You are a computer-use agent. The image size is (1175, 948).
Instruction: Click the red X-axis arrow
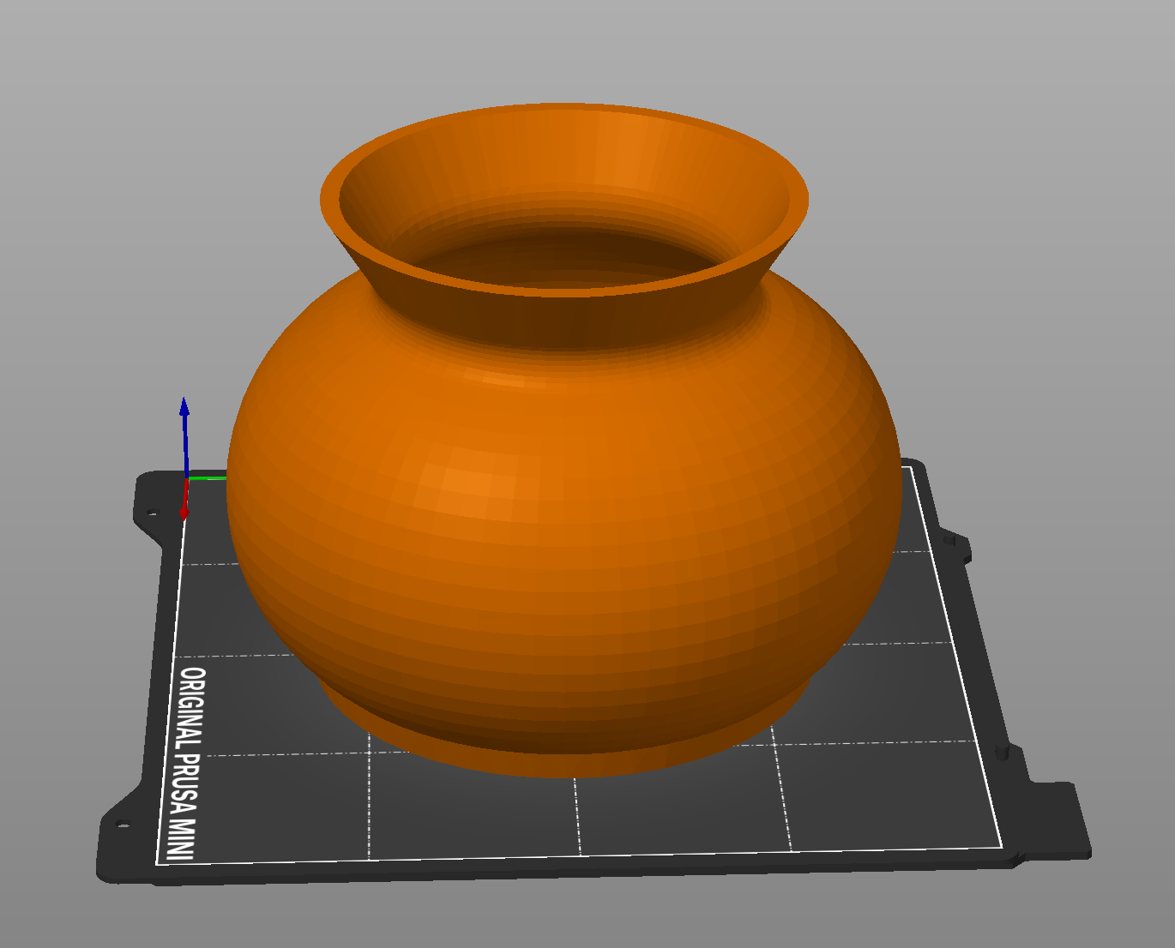[185, 506]
